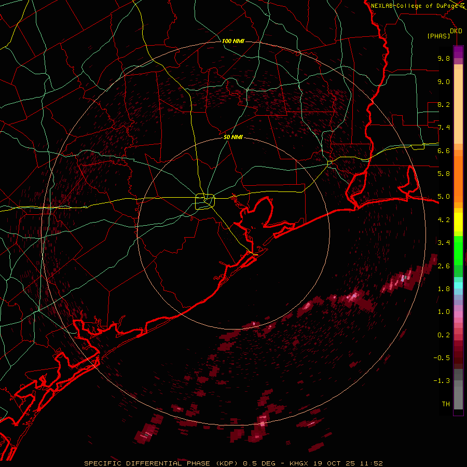Select the 0.2 value on the scale
The image size is (467, 467).
(x=444, y=335)
